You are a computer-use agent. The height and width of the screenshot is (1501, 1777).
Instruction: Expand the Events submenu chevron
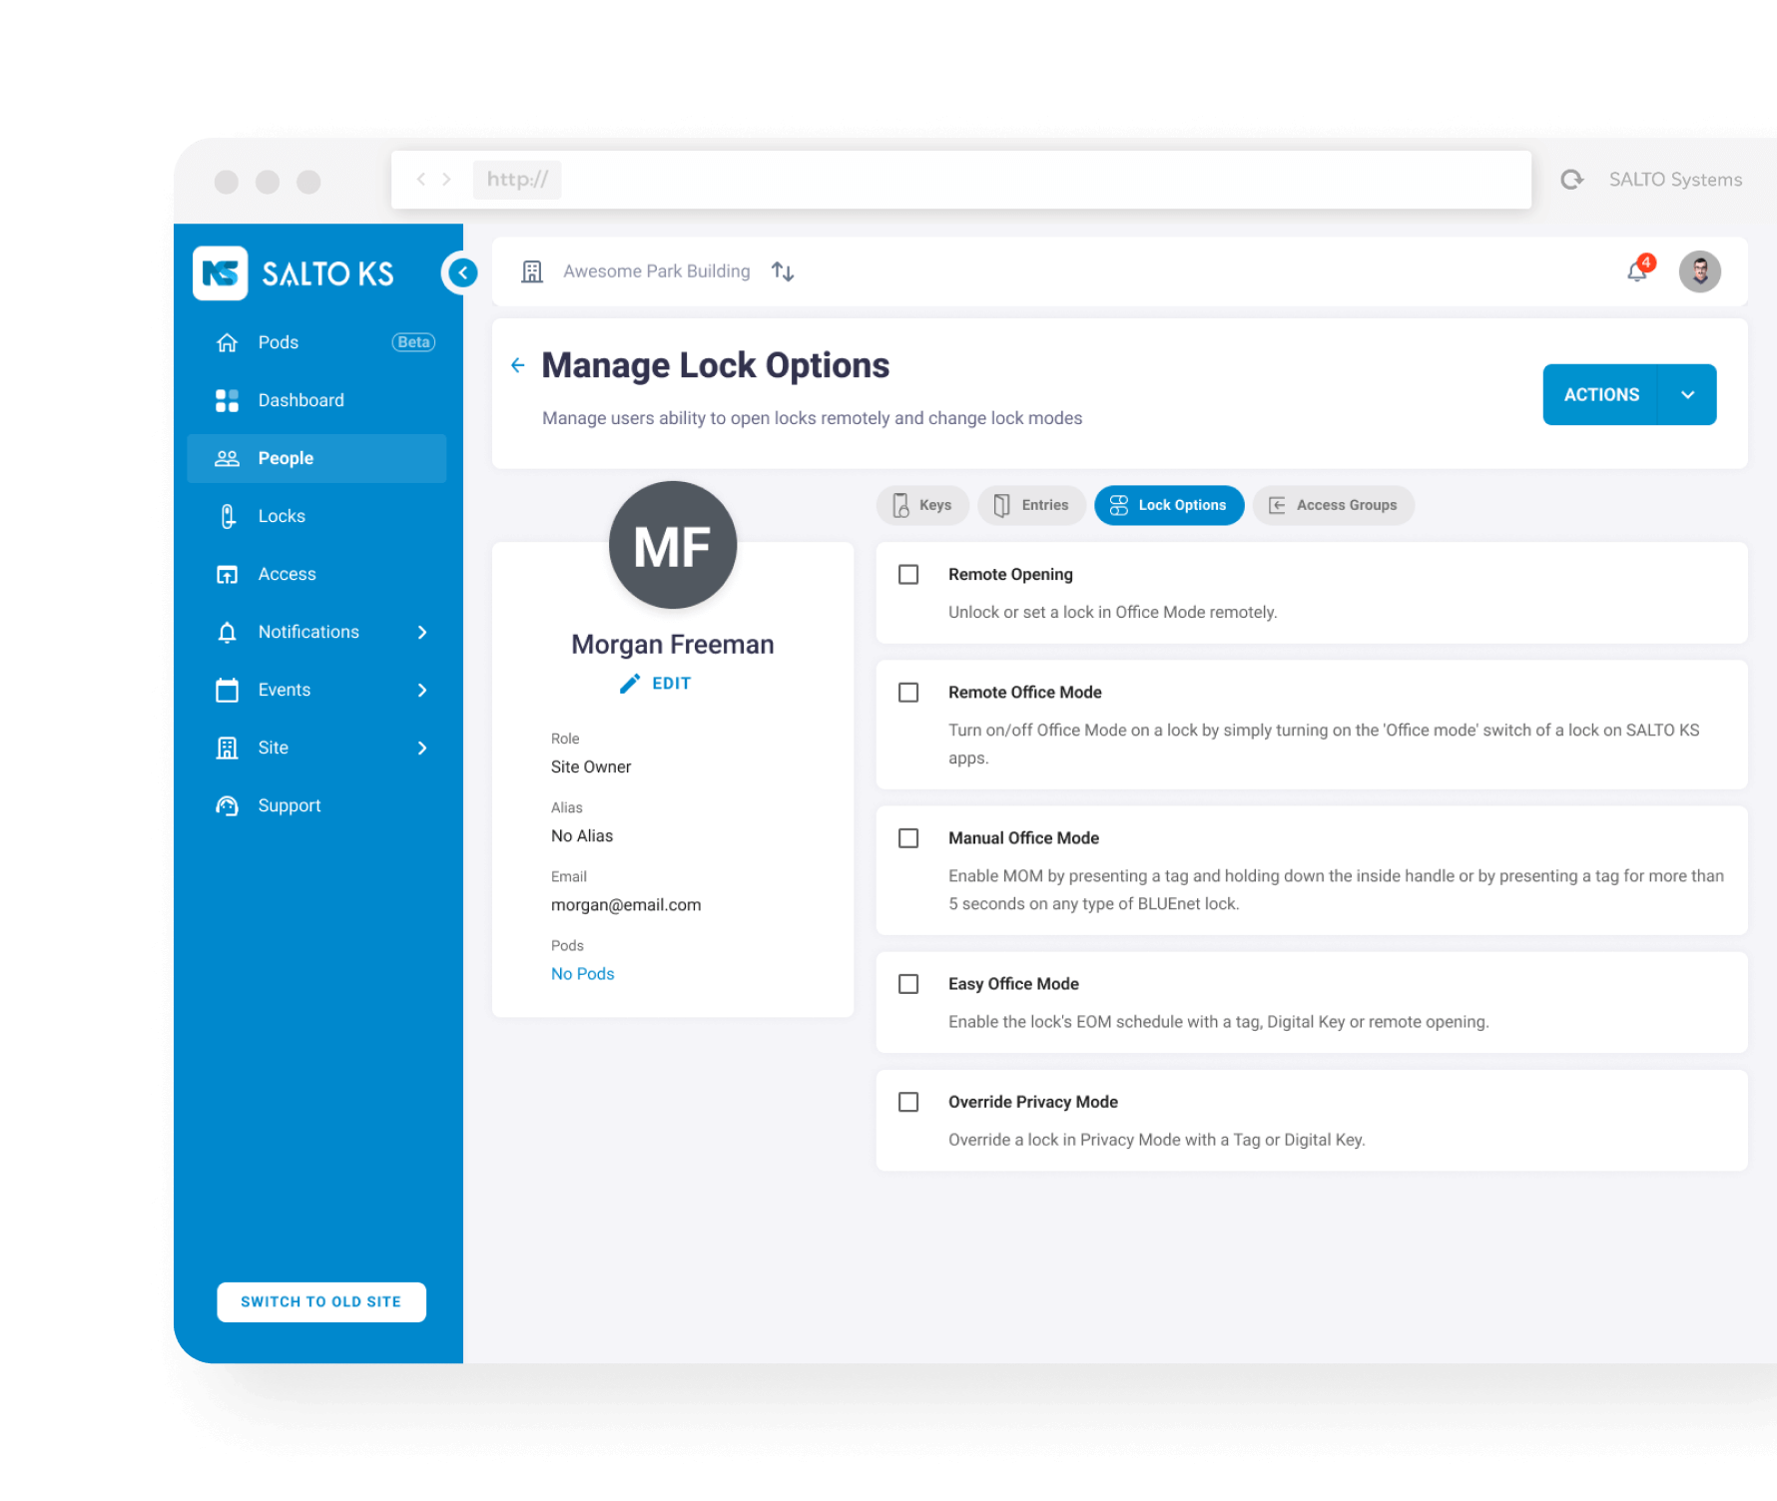[x=422, y=690]
